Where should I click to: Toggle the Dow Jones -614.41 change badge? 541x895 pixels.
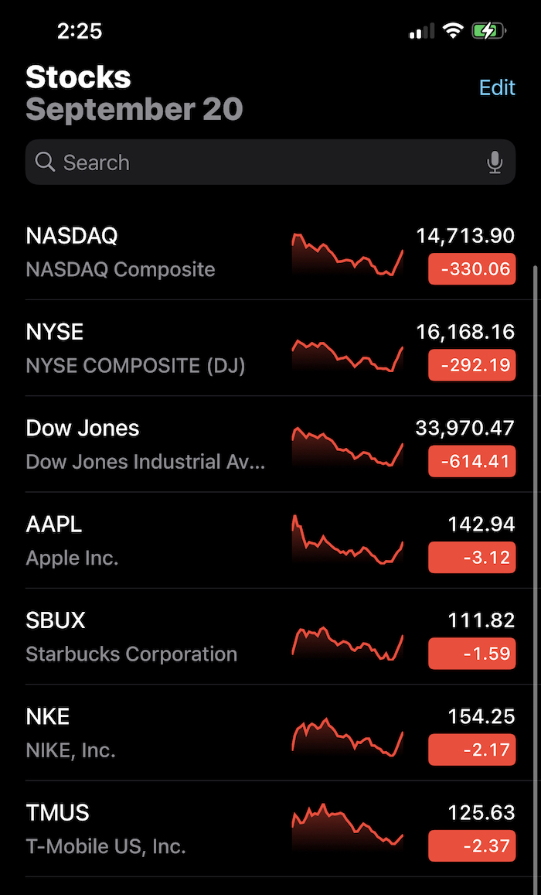[472, 461]
